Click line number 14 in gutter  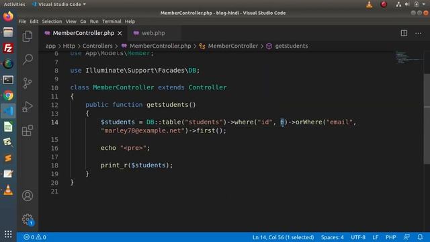click(54, 122)
